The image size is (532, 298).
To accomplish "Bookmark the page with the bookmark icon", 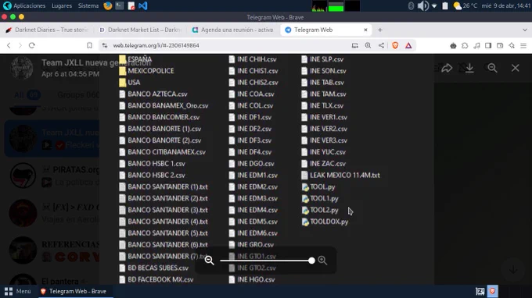I will coord(89,45).
